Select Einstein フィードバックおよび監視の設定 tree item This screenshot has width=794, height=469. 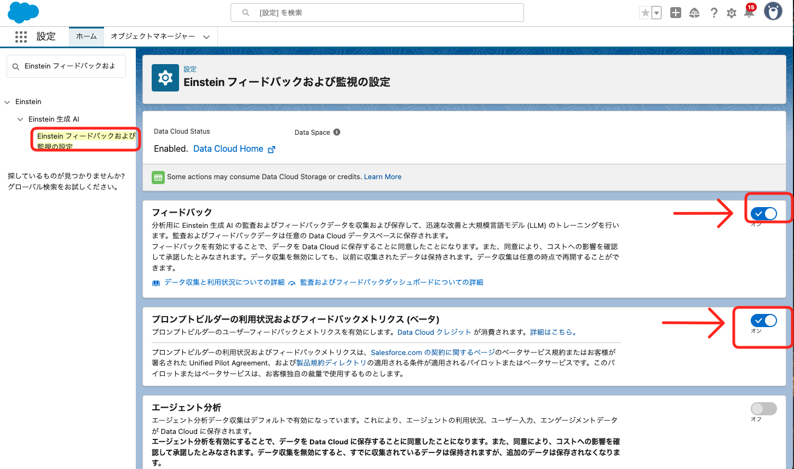coord(86,141)
